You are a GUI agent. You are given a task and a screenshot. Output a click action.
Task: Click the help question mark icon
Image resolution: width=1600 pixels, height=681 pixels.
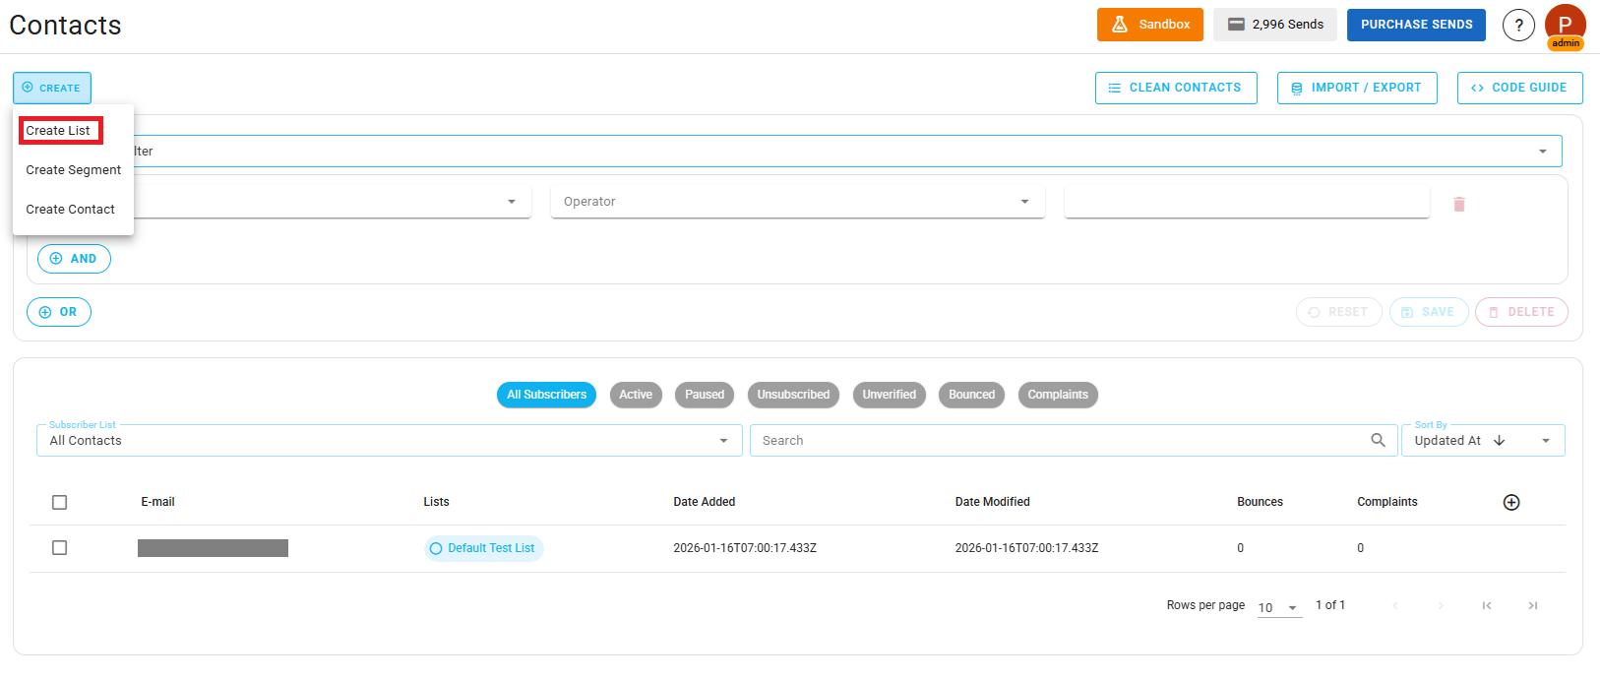point(1518,26)
